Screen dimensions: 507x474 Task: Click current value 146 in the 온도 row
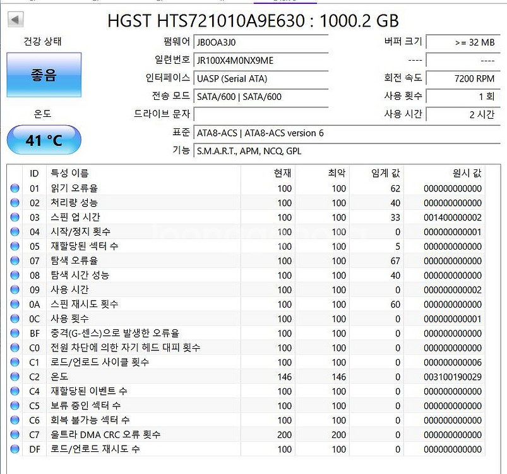click(x=285, y=377)
